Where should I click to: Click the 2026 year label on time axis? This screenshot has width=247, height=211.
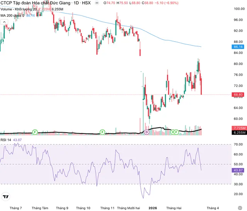point(153,208)
